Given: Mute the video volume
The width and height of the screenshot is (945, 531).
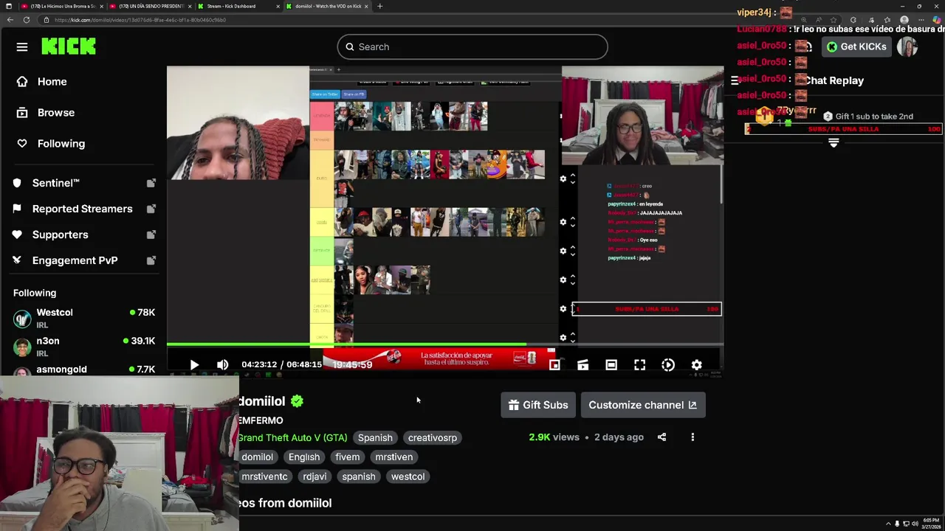Looking at the screenshot, I should click(x=222, y=364).
